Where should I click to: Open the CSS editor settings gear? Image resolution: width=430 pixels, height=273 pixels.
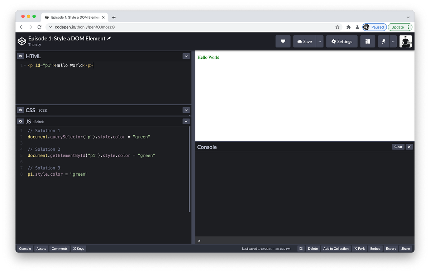click(x=20, y=110)
